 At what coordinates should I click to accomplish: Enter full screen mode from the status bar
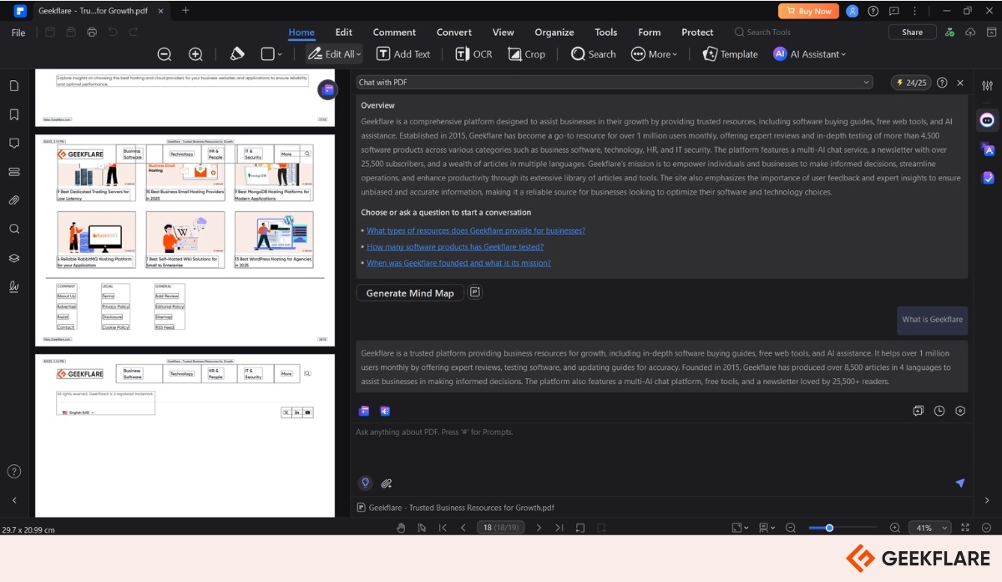pyautogui.click(x=965, y=528)
